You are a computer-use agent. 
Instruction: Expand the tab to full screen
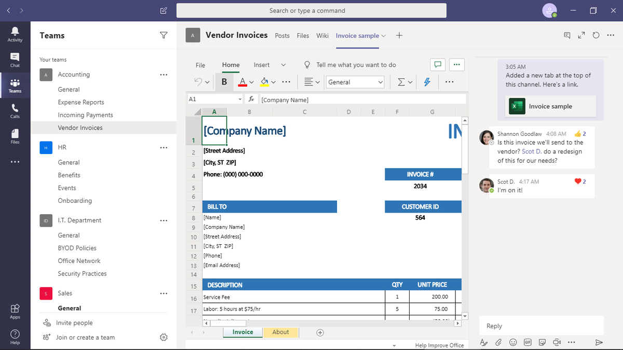[581, 35]
